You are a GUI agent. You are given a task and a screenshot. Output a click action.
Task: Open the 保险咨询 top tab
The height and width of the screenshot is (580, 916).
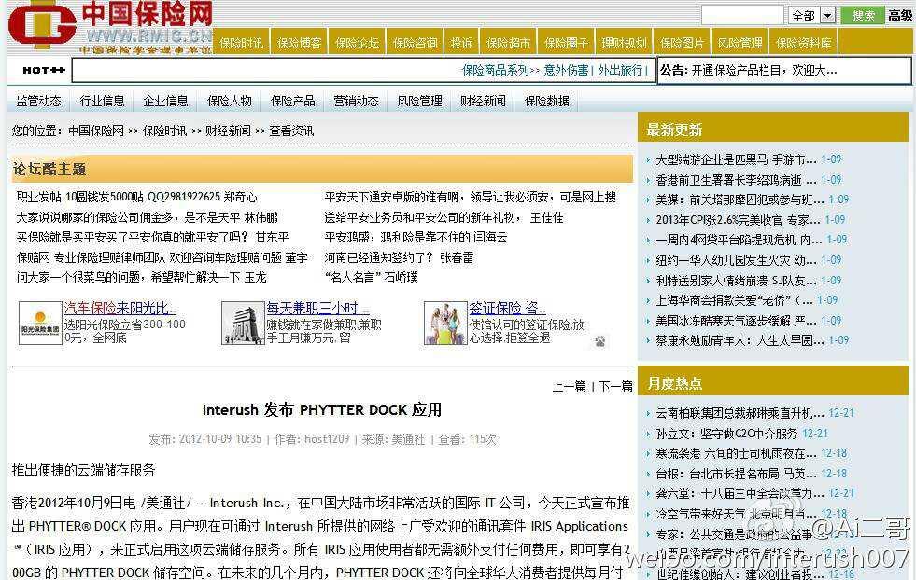point(415,43)
